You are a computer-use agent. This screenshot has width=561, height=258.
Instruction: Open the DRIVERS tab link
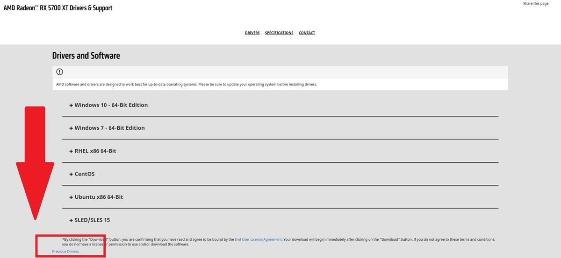pos(252,33)
